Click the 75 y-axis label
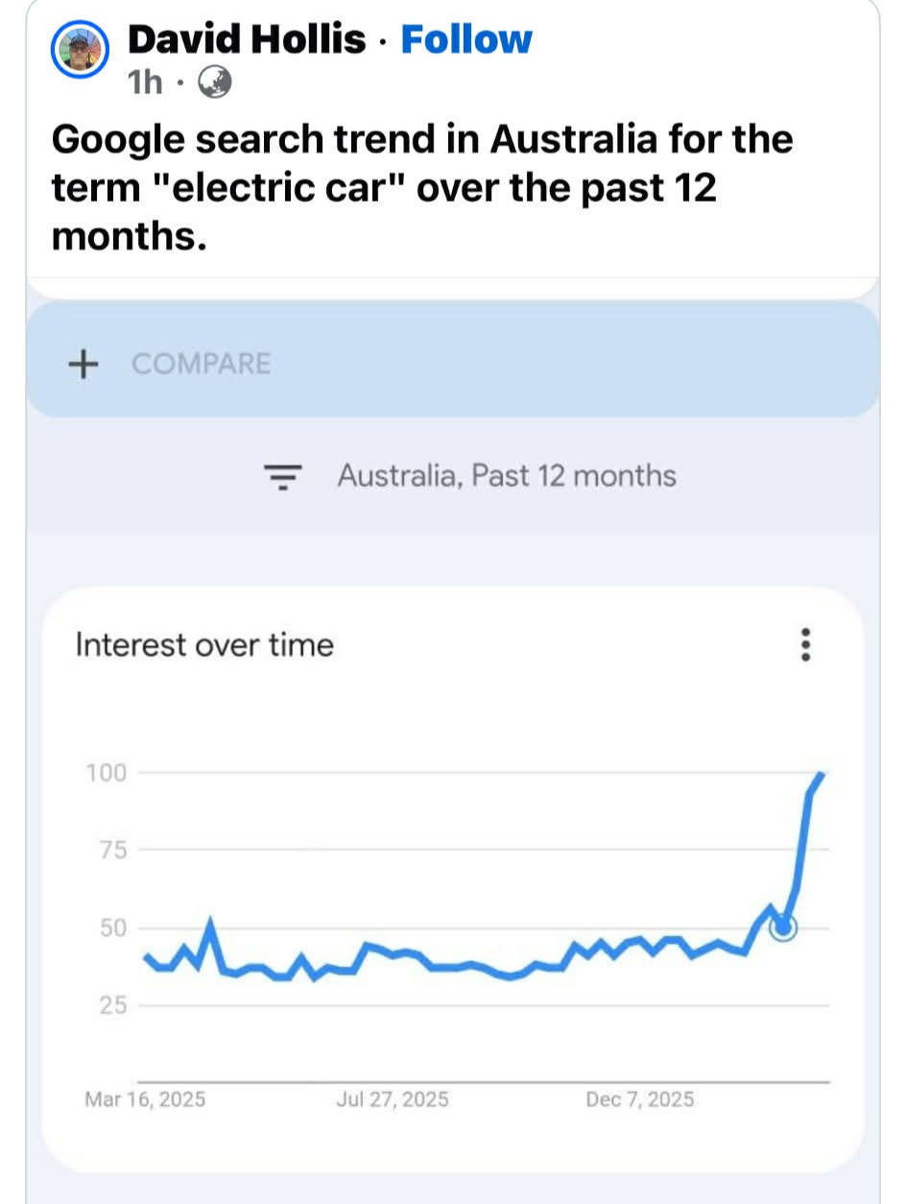This screenshot has height=1204, width=906. point(113,851)
